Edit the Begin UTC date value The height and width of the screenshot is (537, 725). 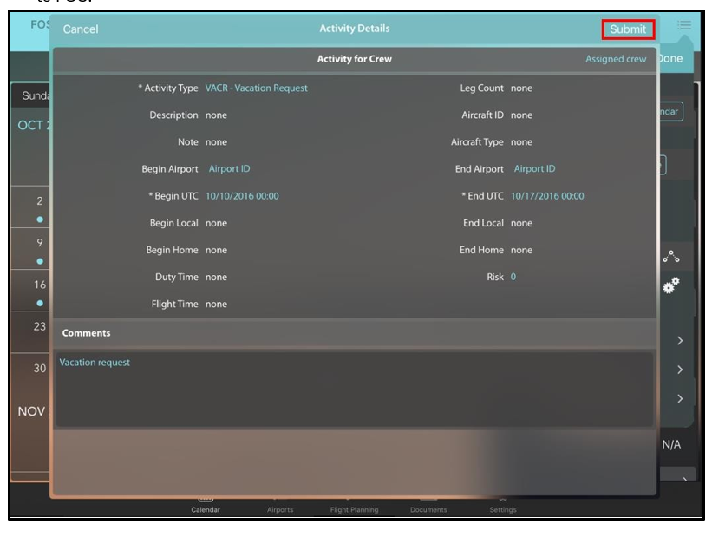click(x=242, y=196)
